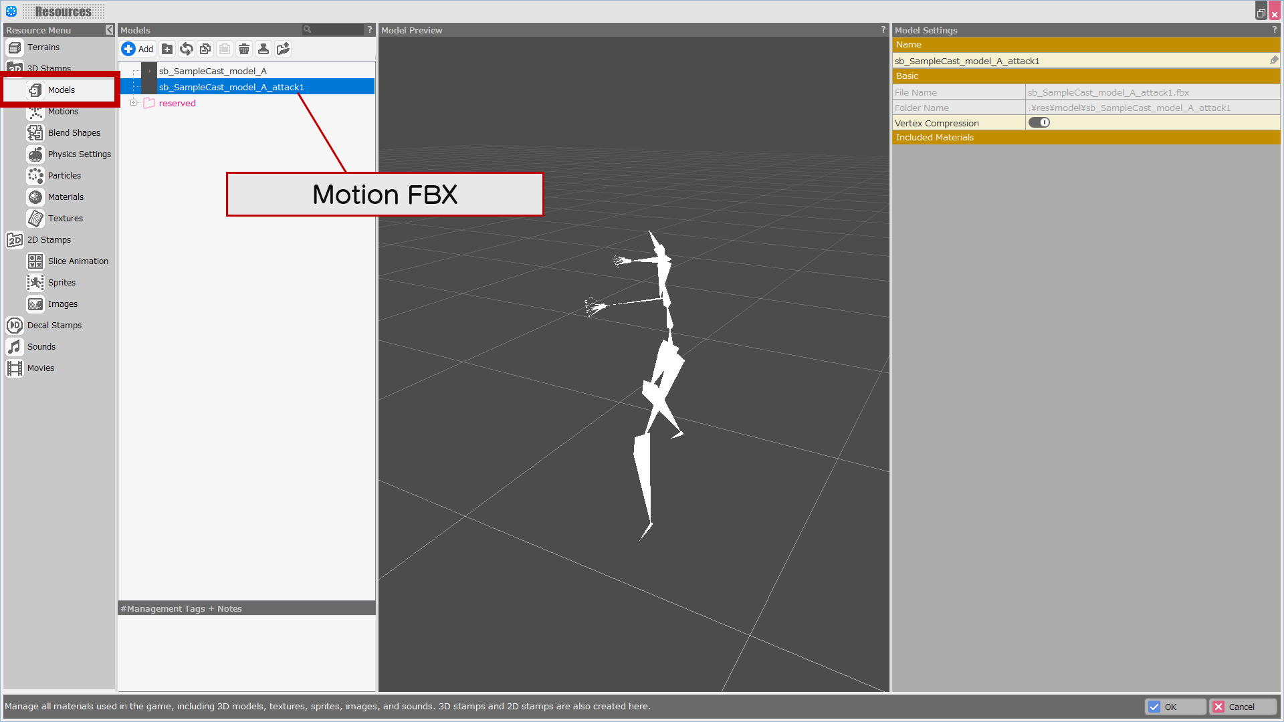
Task: Click the refresh/reload icon in Models toolbar
Action: pyautogui.click(x=187, y=49)
